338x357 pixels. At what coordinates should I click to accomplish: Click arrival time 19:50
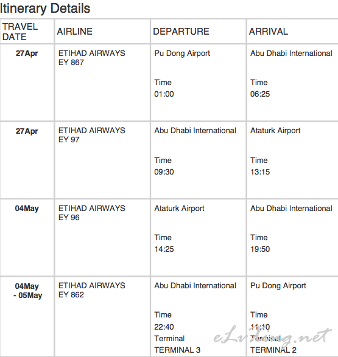click(x=260, y=249)
